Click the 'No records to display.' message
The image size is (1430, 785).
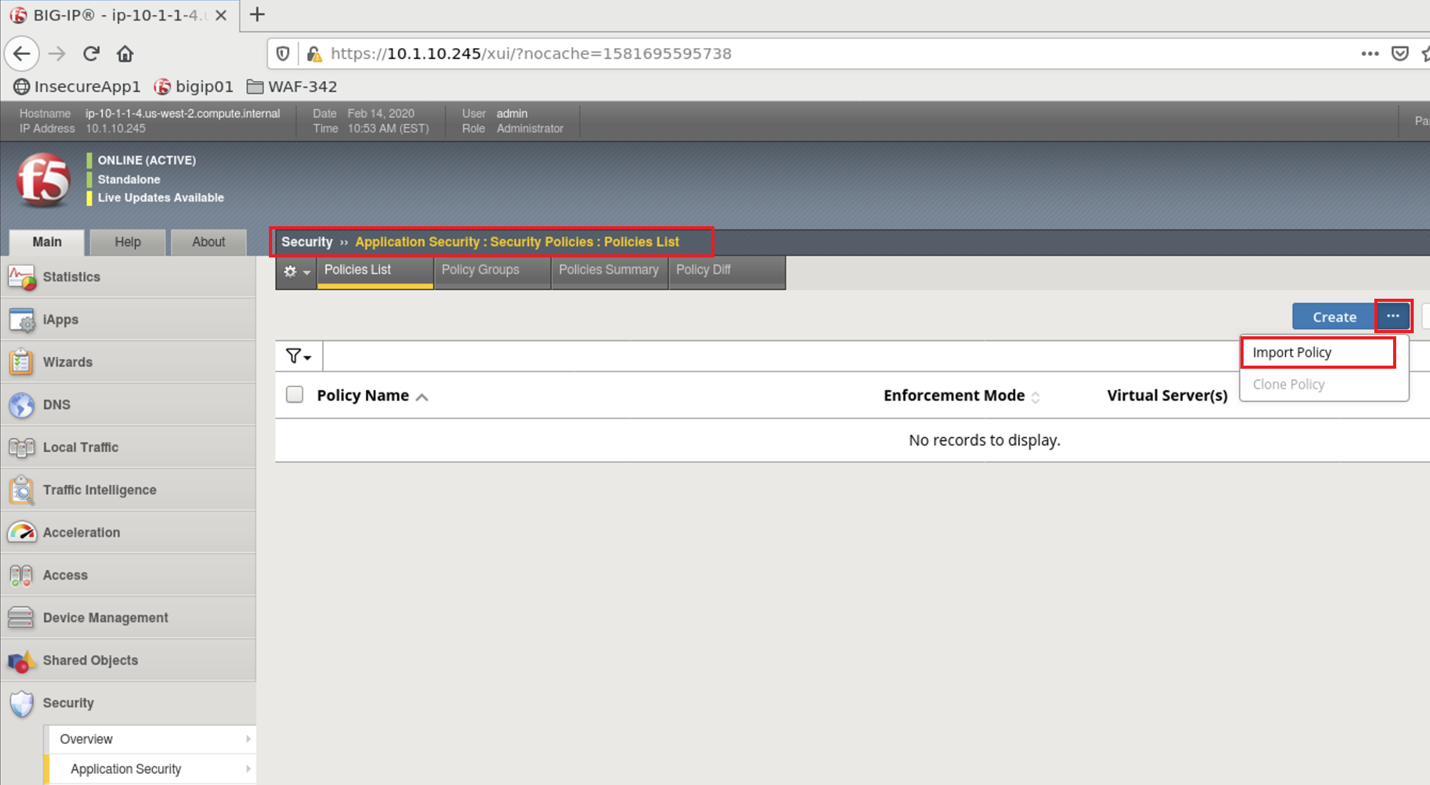point(985,440)
